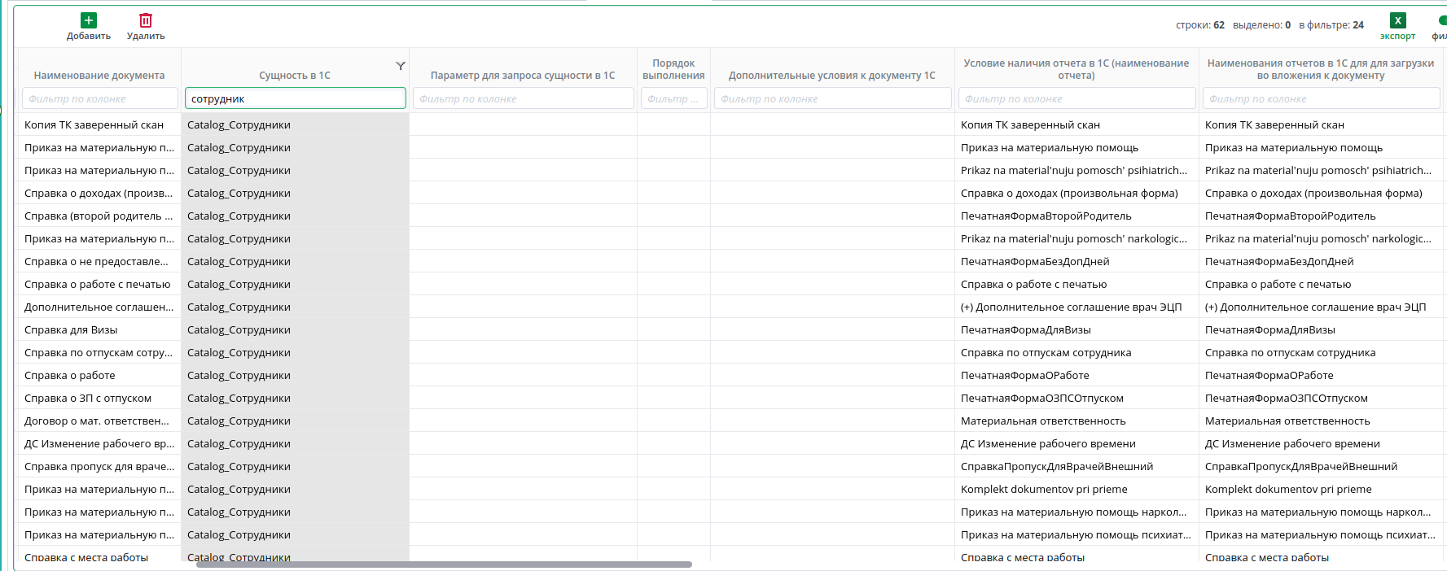Screen dimensions: 1447x571
Task: Click the выделено: 0 counter
Action: (x=1261, y=25)
